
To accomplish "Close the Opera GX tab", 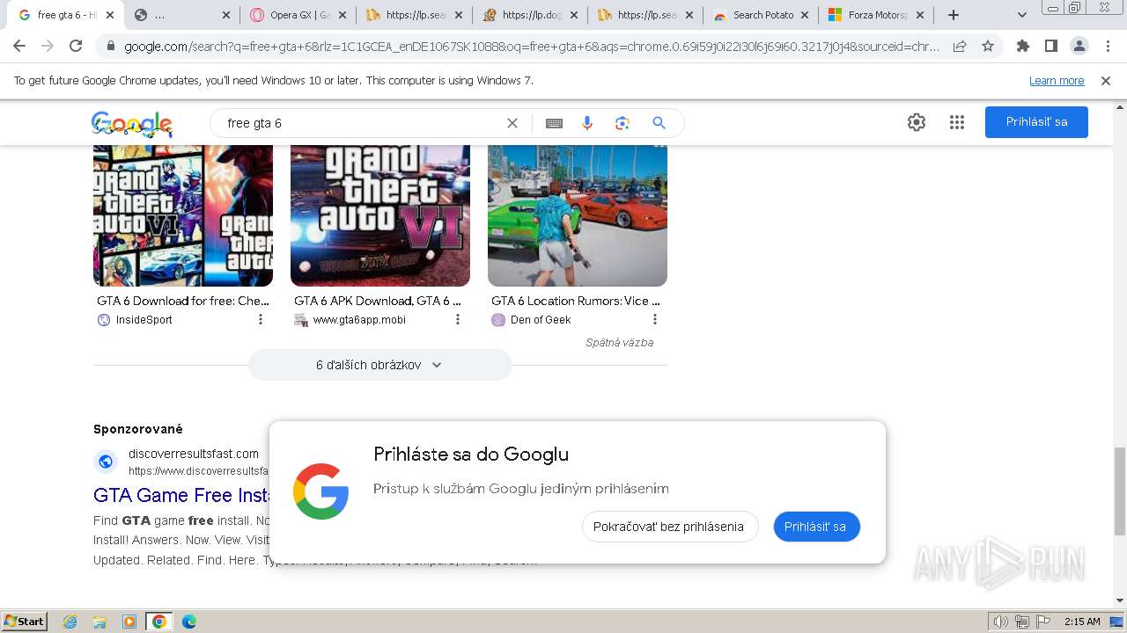I will click(x=343, y=15).
